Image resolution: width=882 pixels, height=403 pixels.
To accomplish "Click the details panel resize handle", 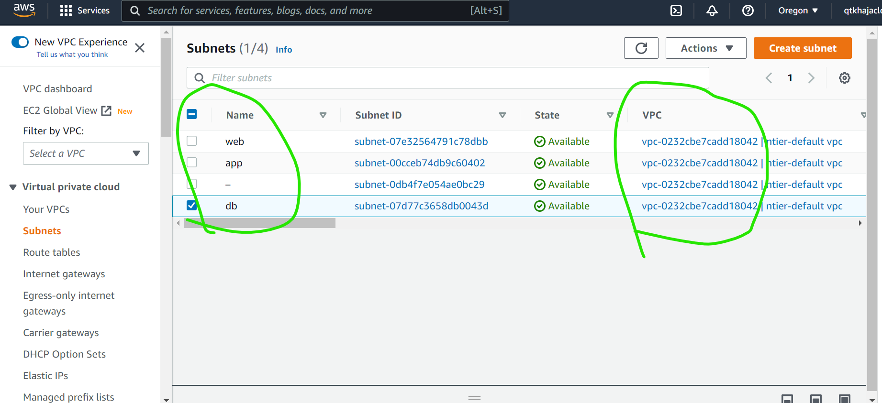I will 474,398.
